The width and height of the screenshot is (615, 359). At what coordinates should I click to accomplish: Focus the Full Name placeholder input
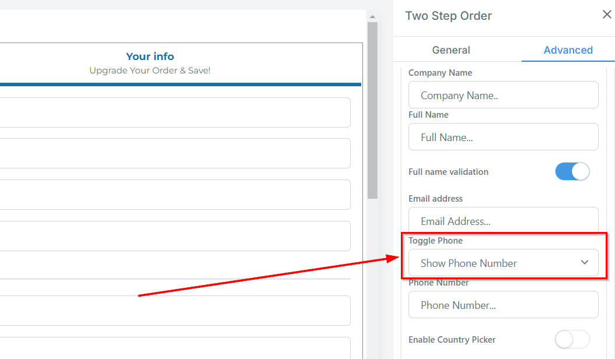503,137
